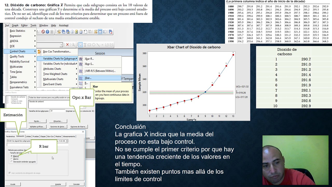
Task: Click the Ayuda button
Action: click(13, 184)
